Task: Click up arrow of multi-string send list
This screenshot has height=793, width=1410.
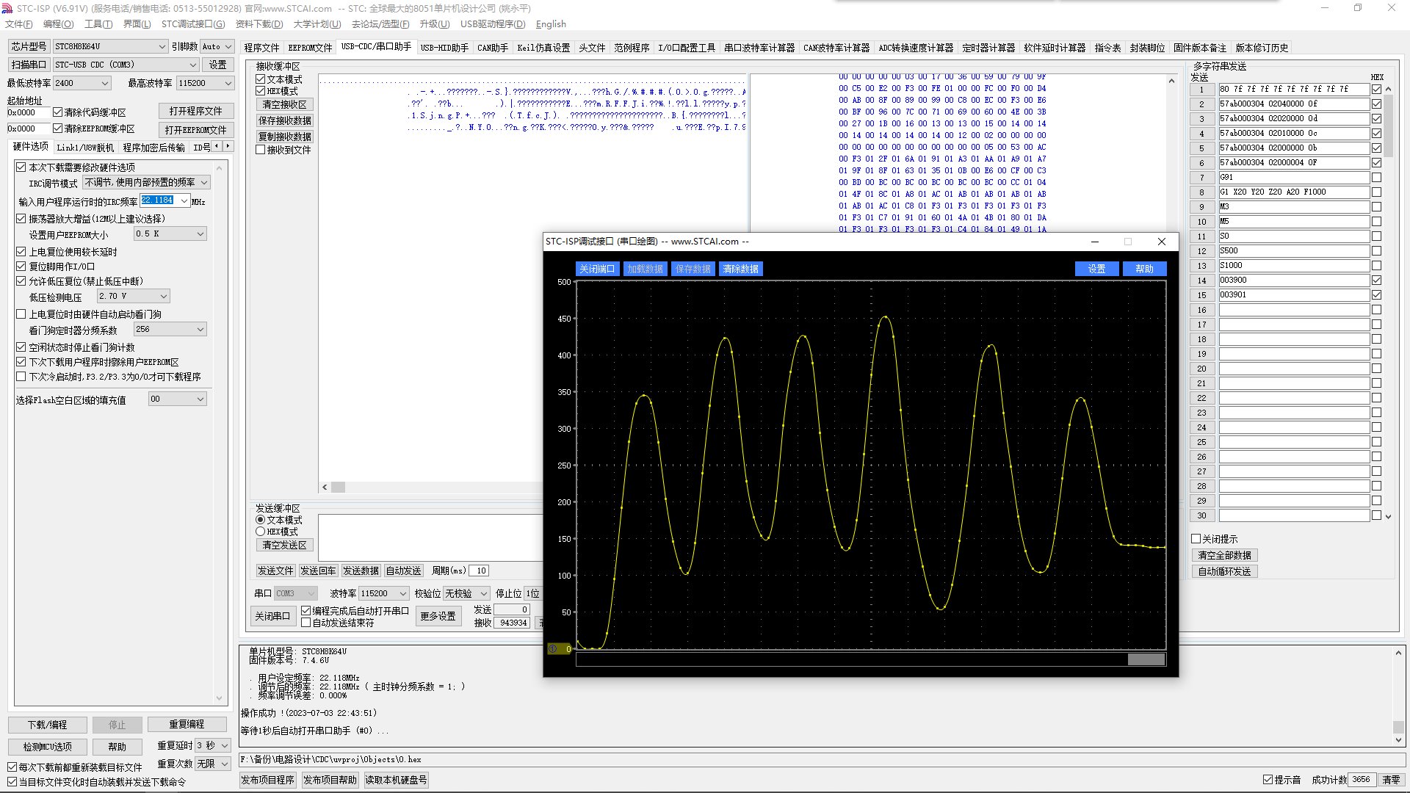Action: 1389,90
